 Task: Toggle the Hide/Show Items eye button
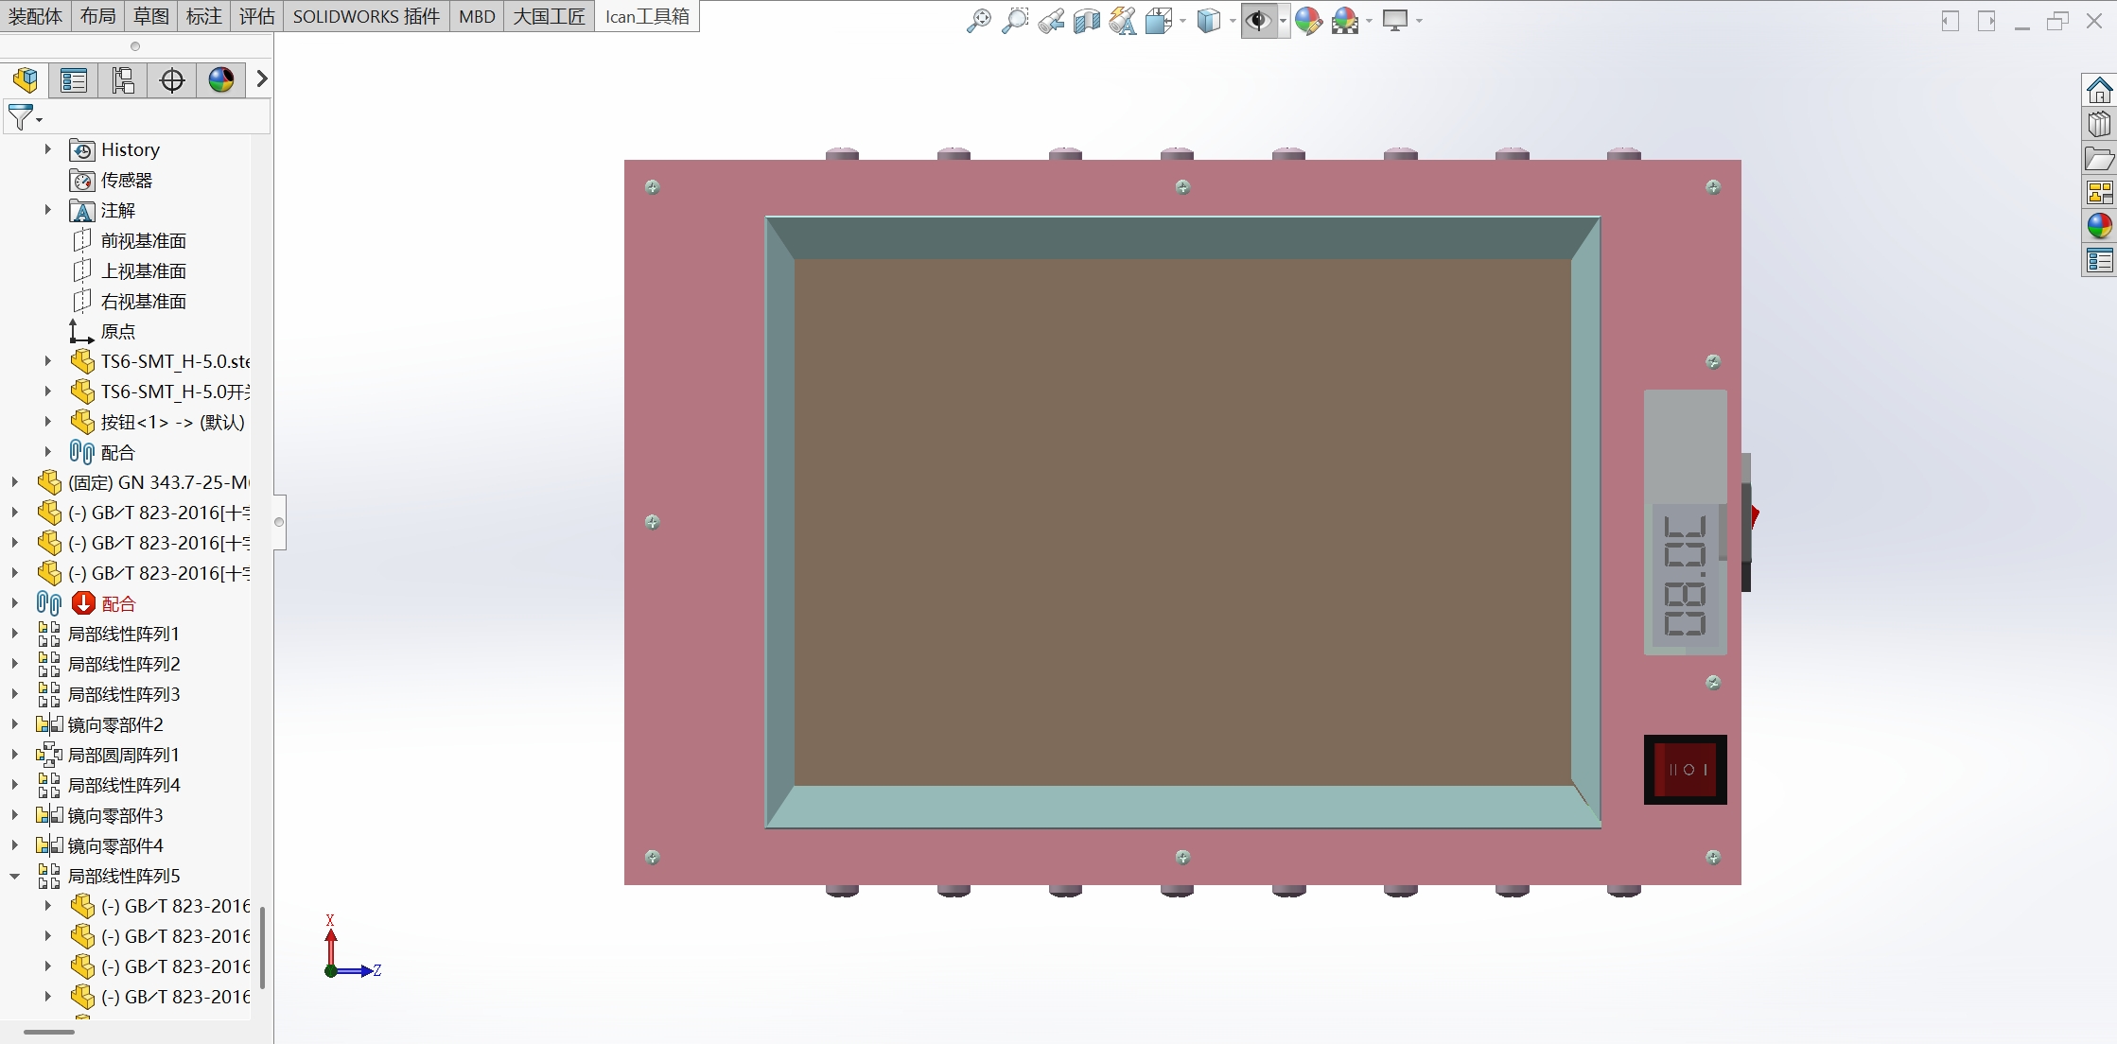point(1257,20)
